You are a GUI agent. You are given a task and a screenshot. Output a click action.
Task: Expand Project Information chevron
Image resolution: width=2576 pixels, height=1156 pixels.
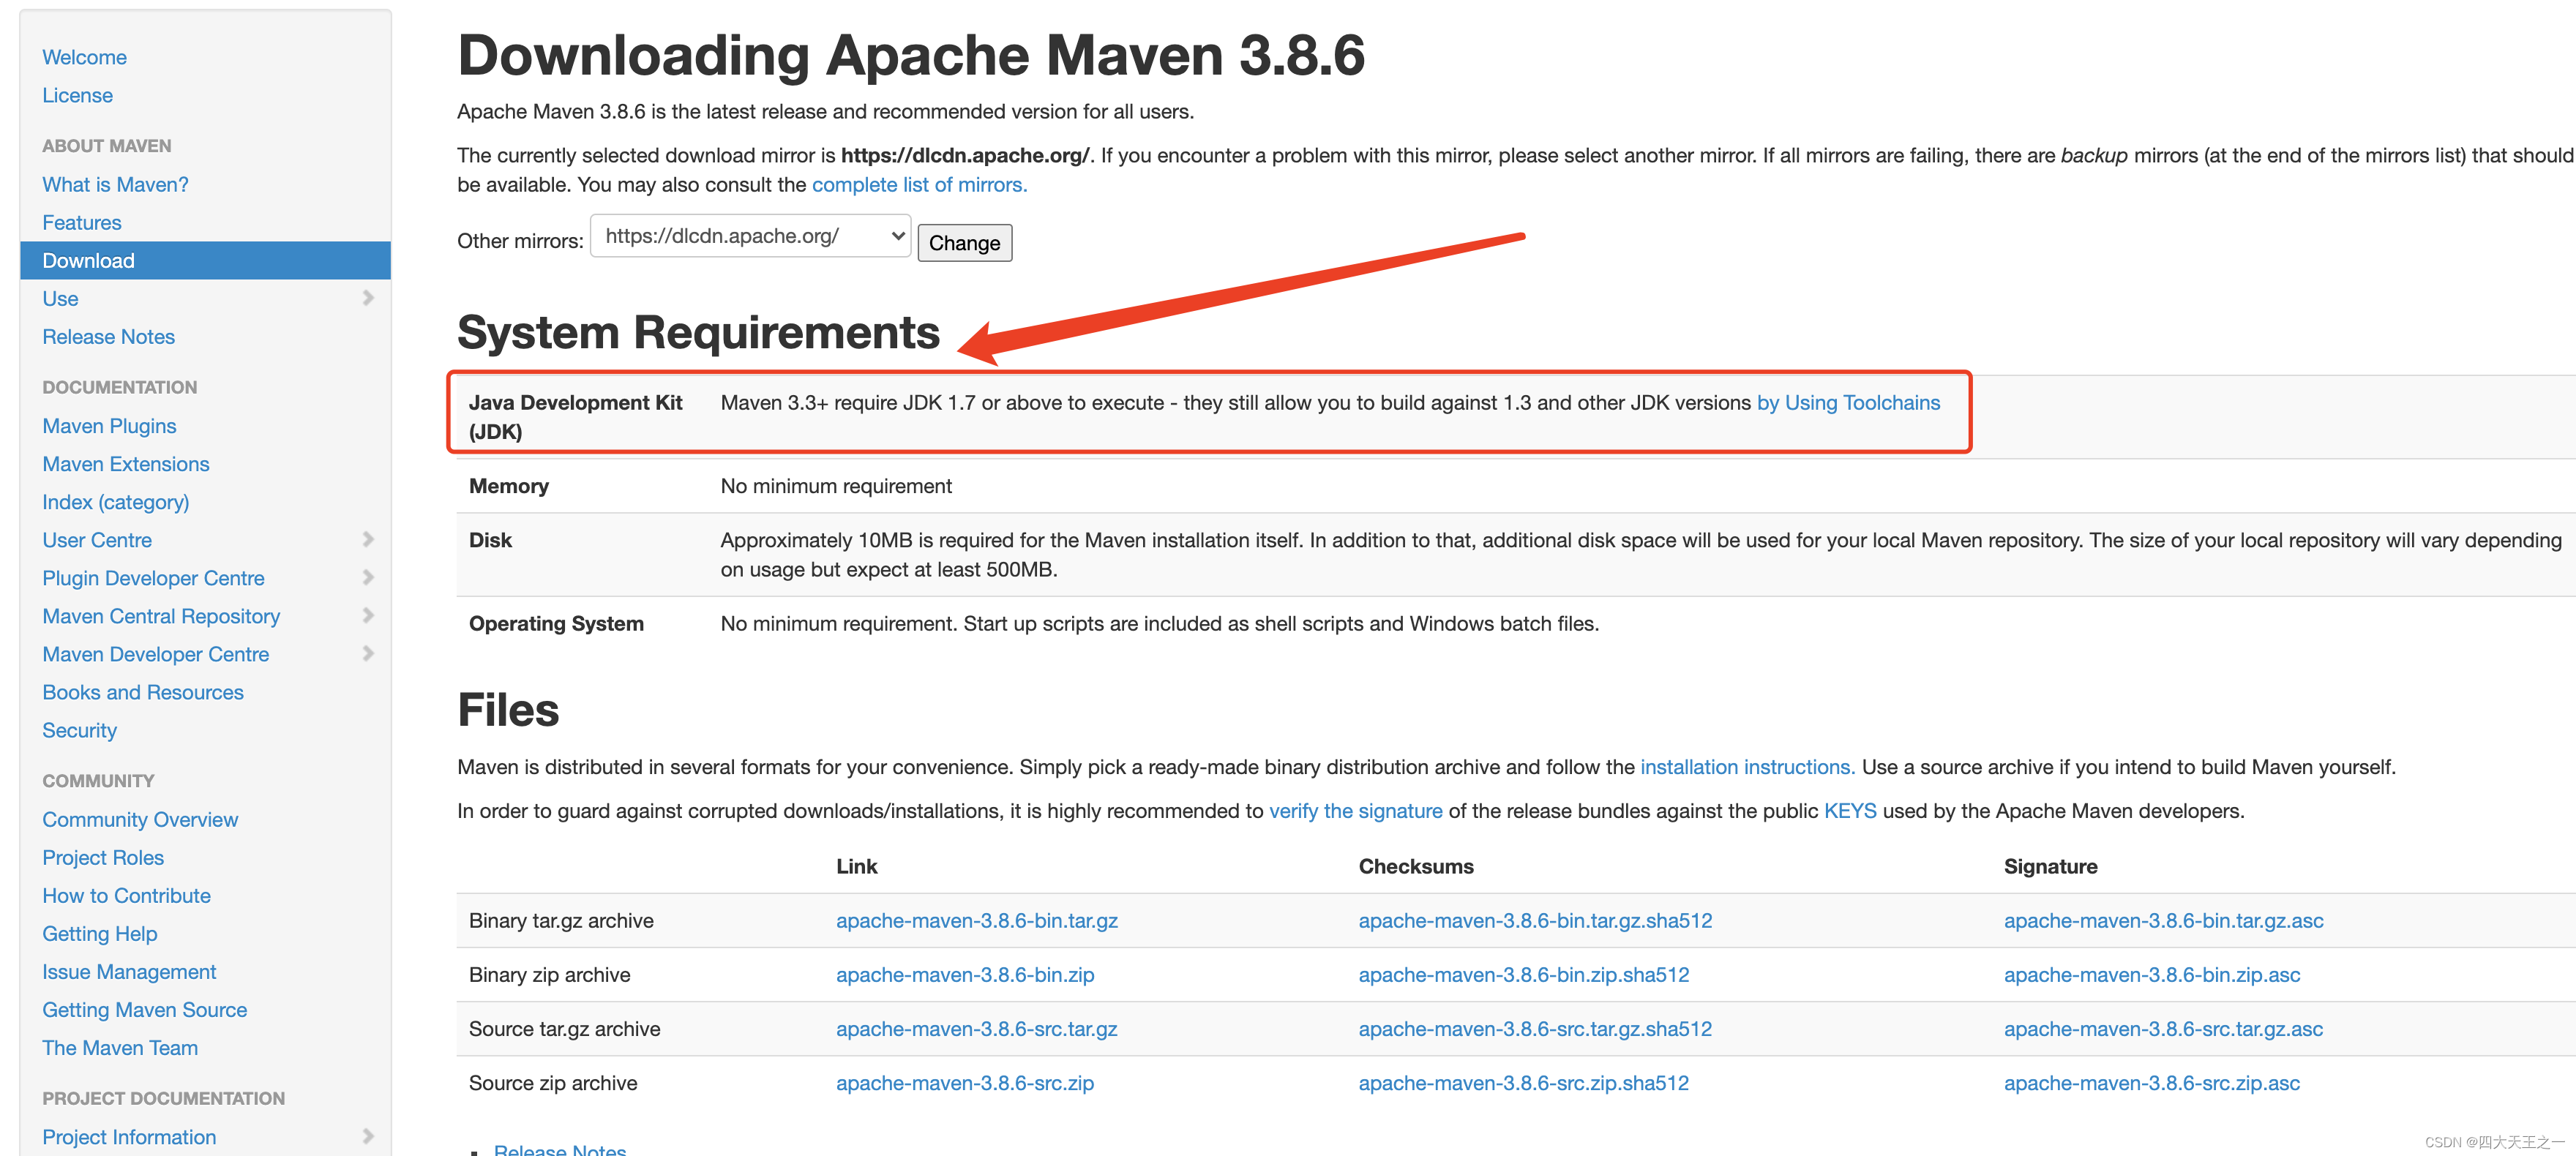pyautogui.click(x=368, y=1137)
